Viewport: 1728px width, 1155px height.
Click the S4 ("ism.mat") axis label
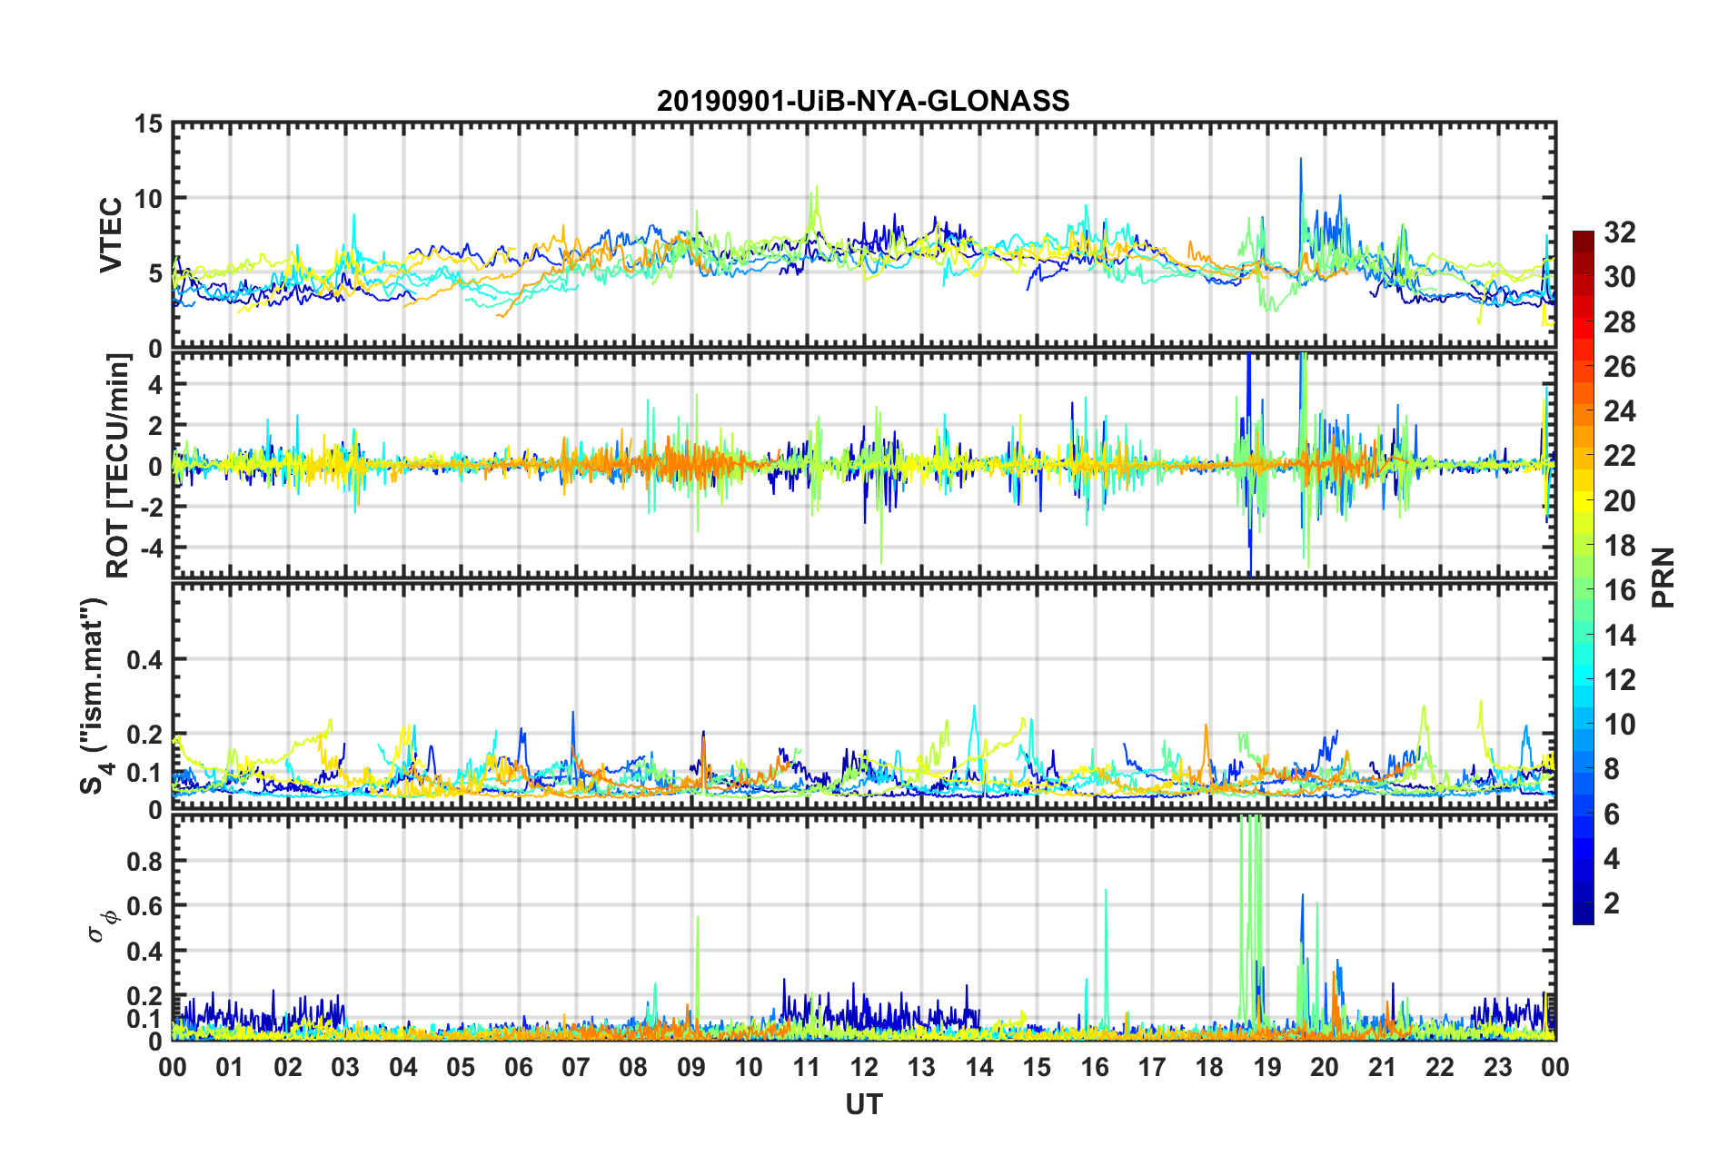click(95, 696)
